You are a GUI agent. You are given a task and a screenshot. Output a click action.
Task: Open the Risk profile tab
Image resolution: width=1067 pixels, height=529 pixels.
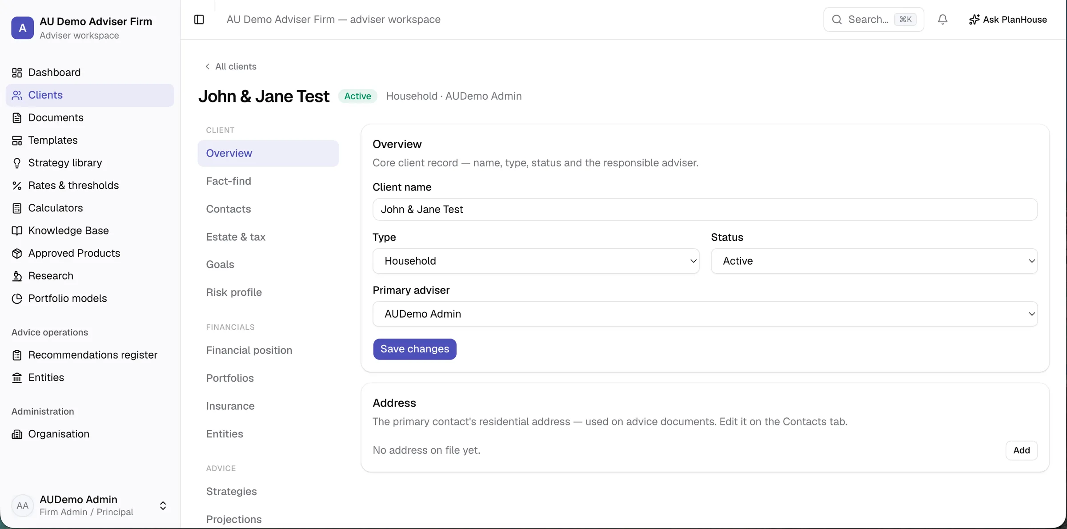click(268, 293)
